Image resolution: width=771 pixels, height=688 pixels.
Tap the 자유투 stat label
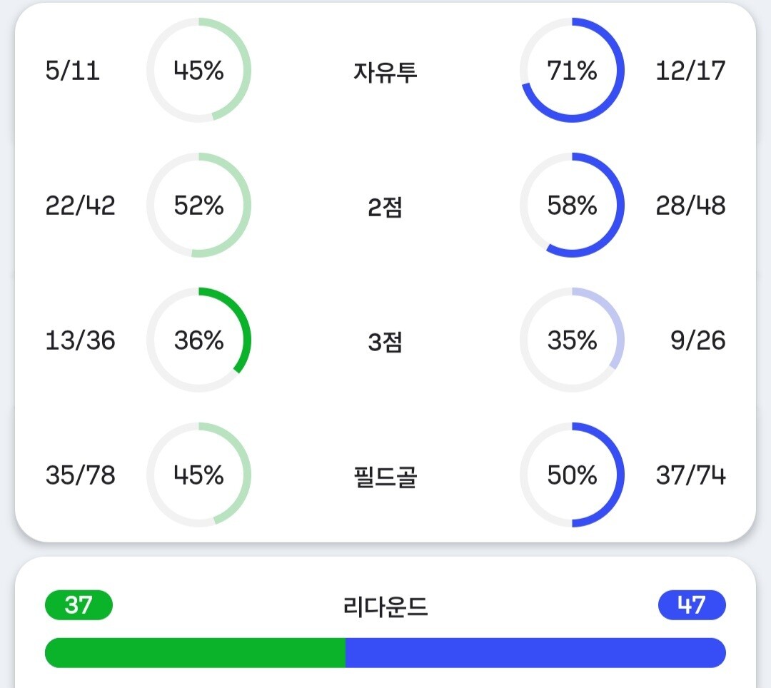coord(385,72)
